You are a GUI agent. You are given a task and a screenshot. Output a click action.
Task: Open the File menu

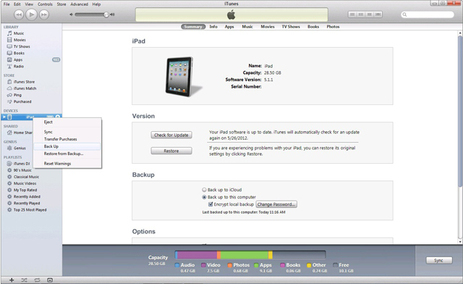7,4
